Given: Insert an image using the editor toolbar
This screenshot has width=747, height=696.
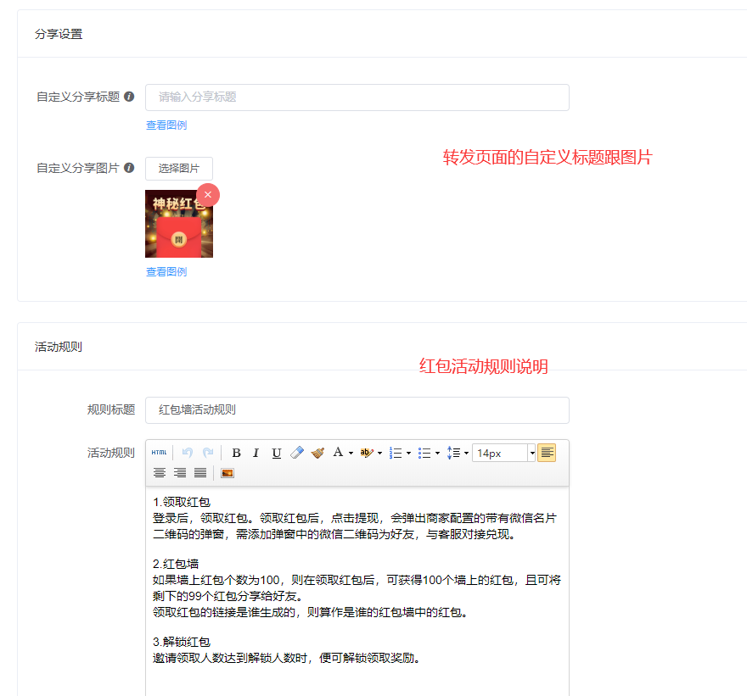Looking at the screenshot, I should coord(227,473).
